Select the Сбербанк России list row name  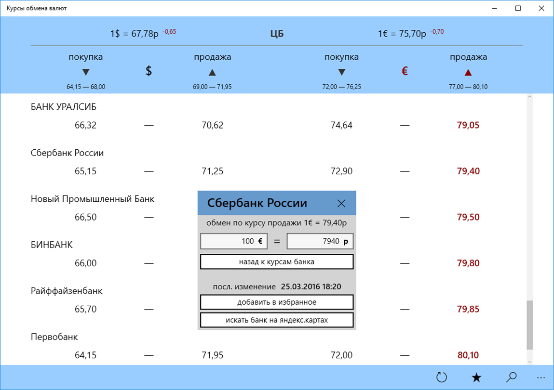(67, 153)
